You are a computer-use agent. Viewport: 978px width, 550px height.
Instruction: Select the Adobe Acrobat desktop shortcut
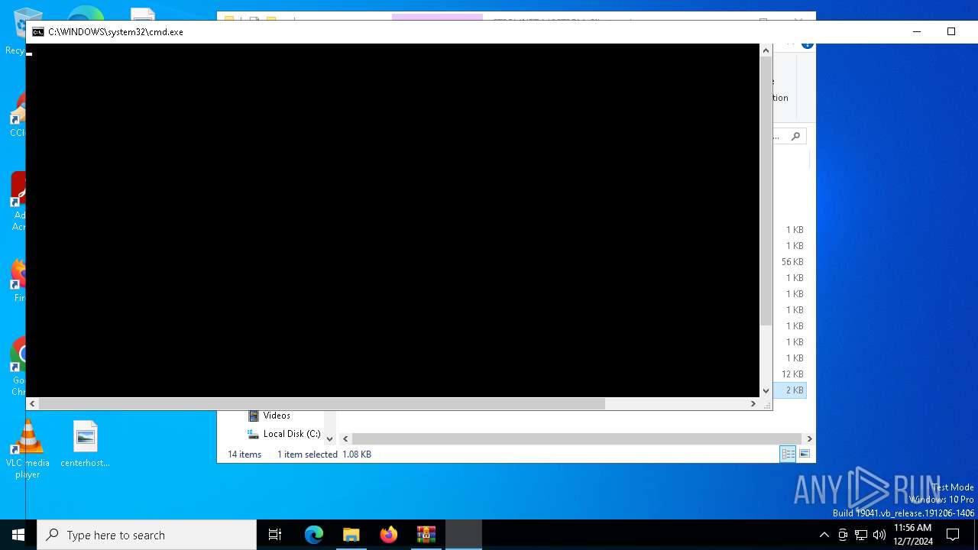(x=17, y=201)
